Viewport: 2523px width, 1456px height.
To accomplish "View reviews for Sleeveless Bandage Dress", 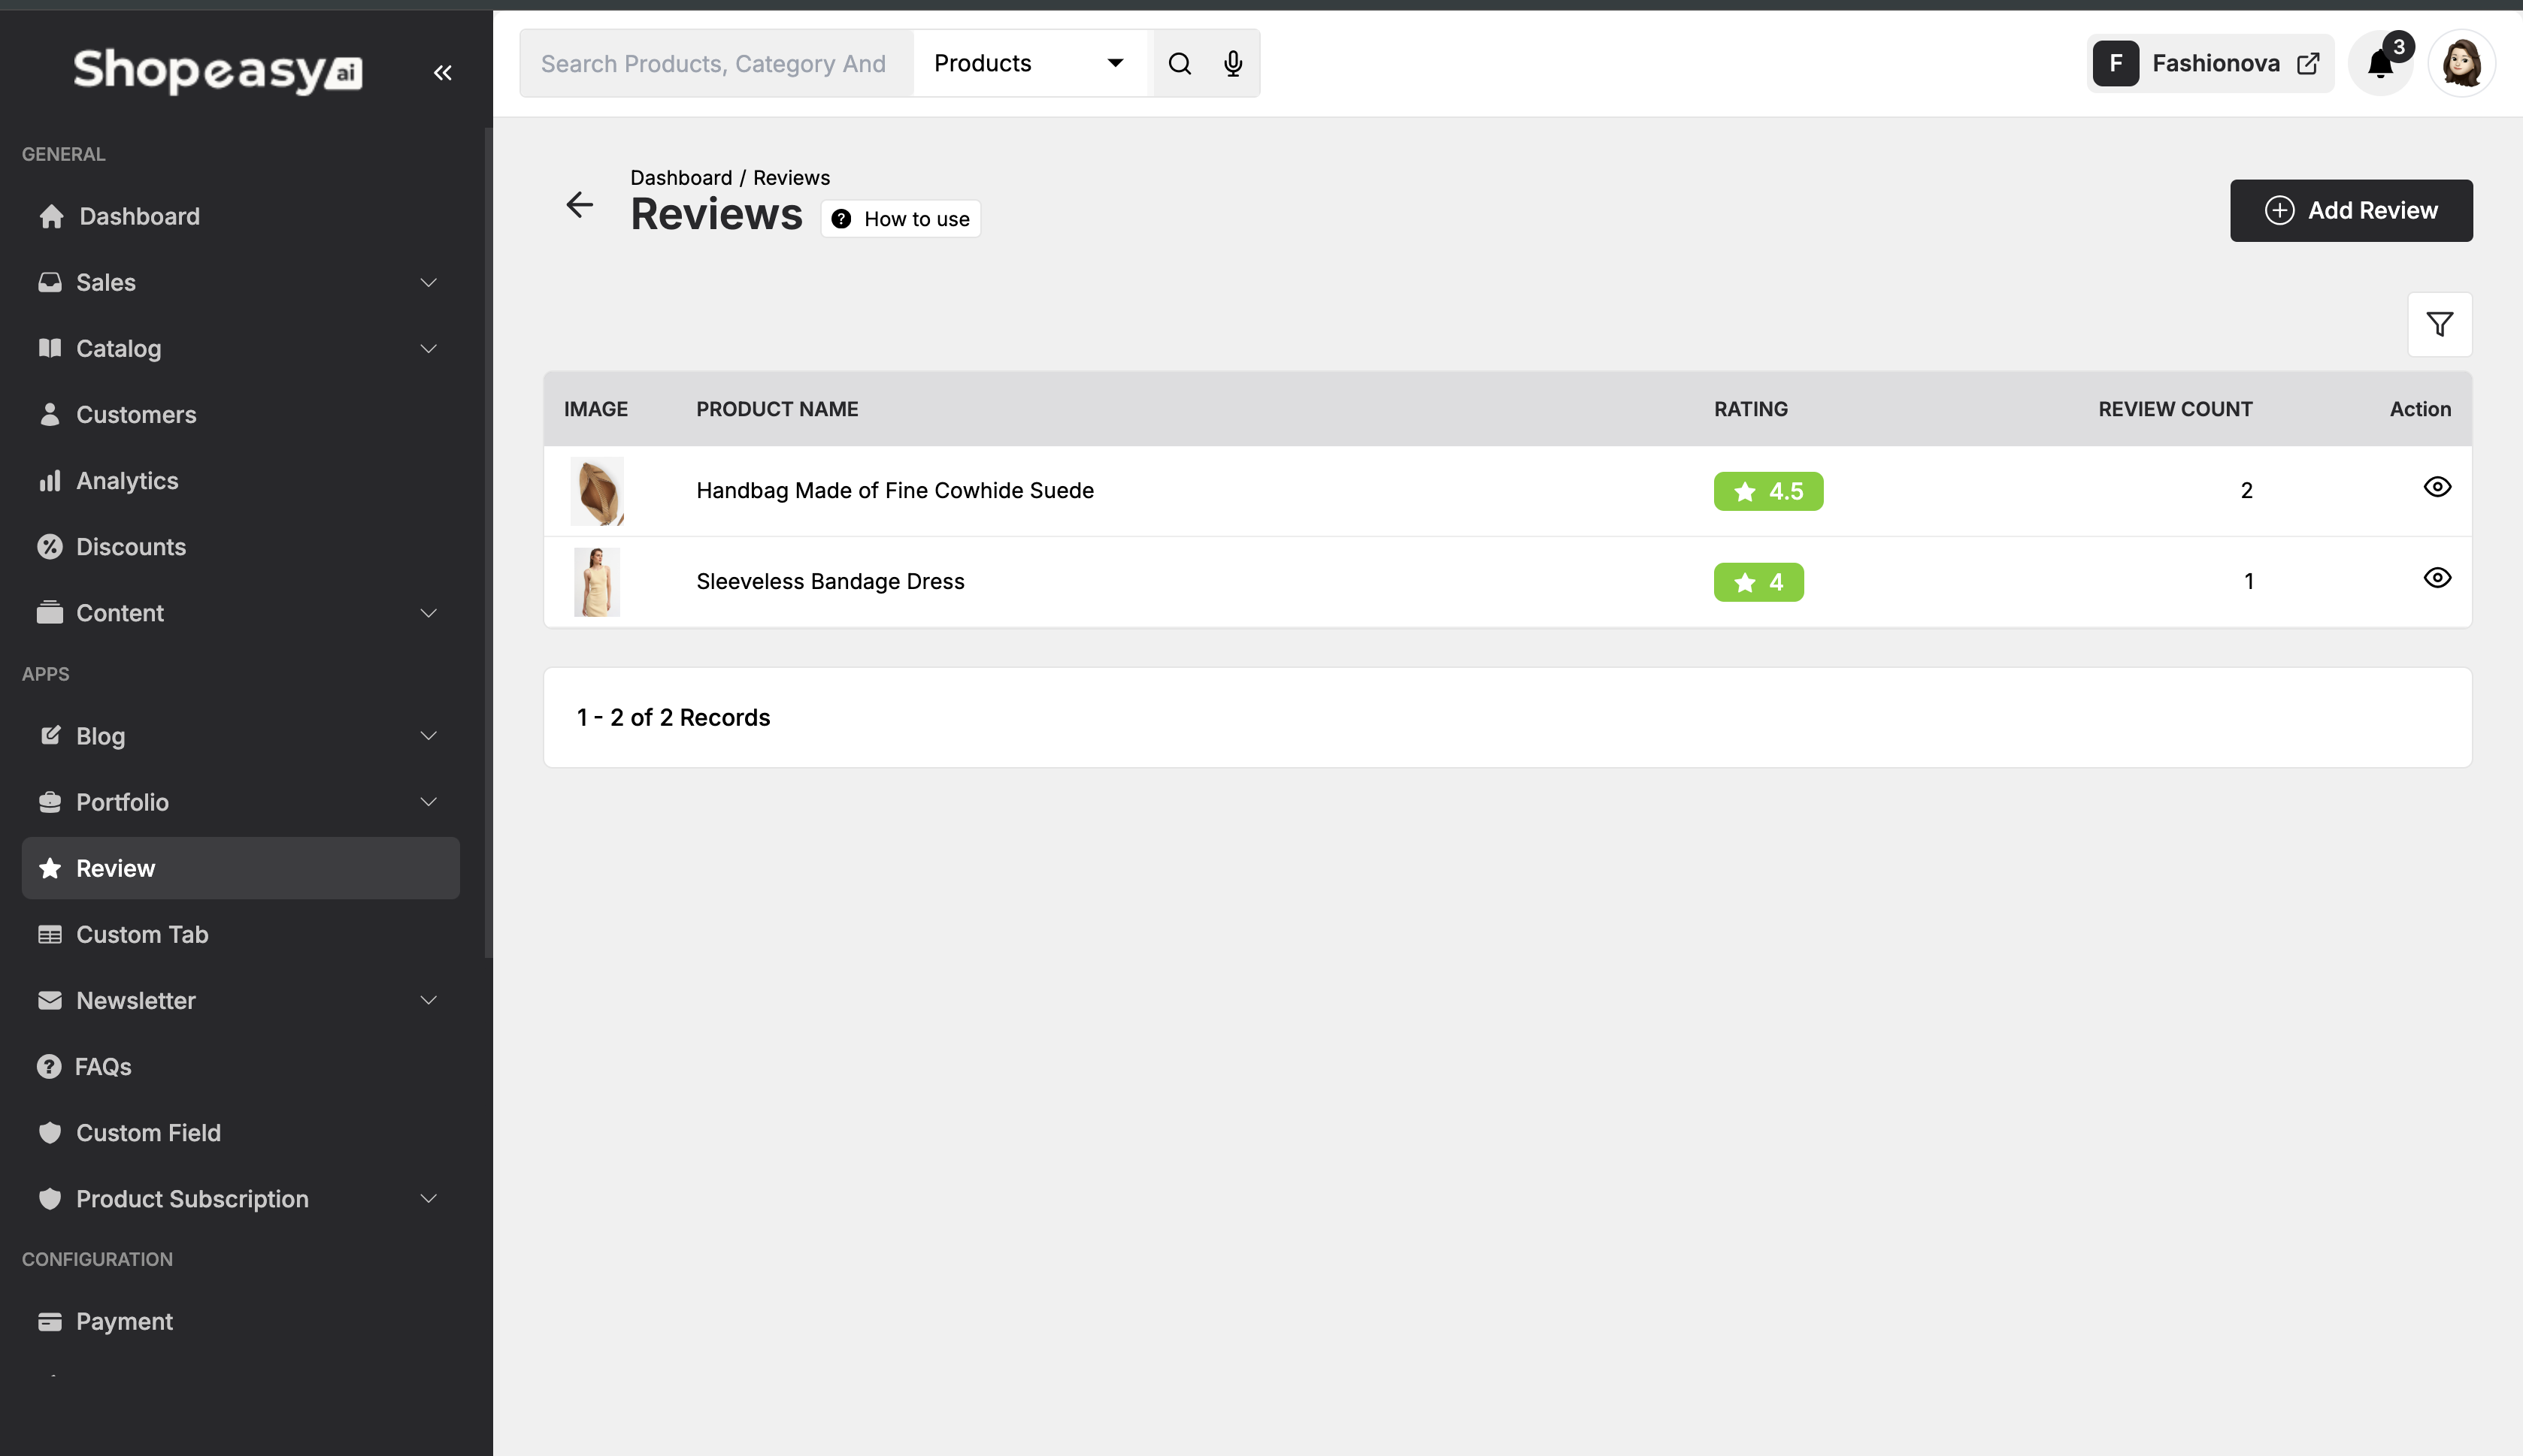I will click(x=2437, y=578).
